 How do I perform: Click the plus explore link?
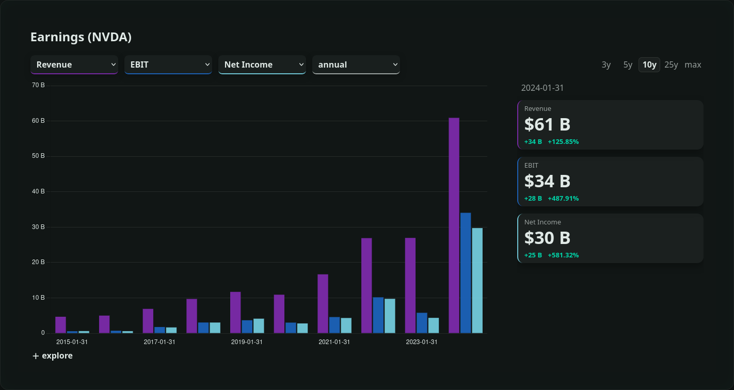point(53,356)
